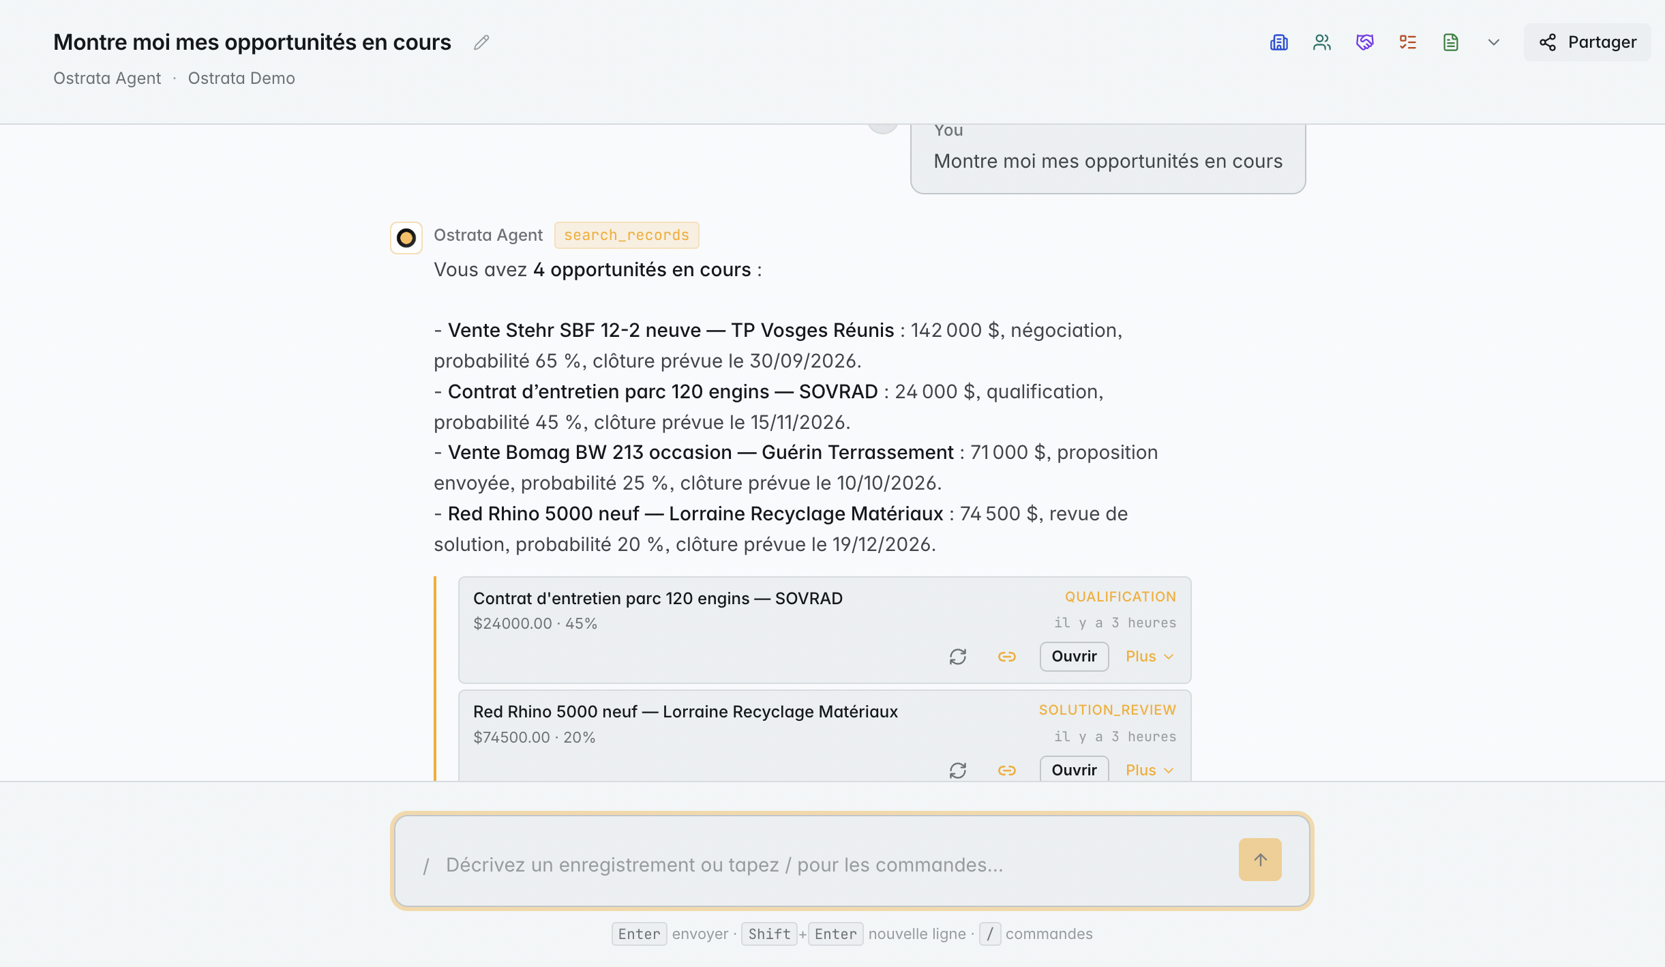Send message with the arrow-up button
The height and width of the screenshot is (967, 1665).
1260,859
